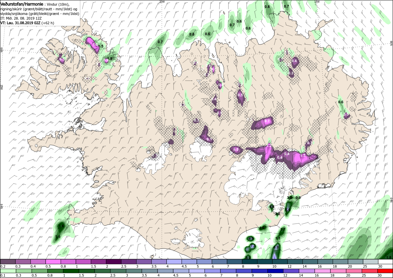This screenshot has width=393, height=278.
Task: Click the 1.8 value in bottom-right corner
Action: [389, 257]
